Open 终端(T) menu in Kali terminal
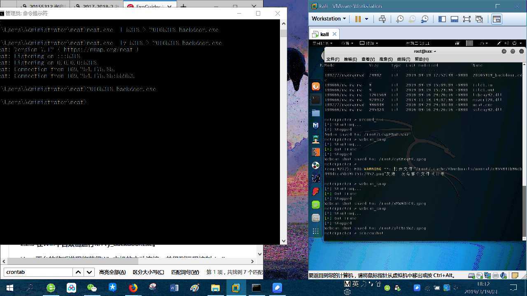This screenshot has width=527, height=296. pos(403,59)
